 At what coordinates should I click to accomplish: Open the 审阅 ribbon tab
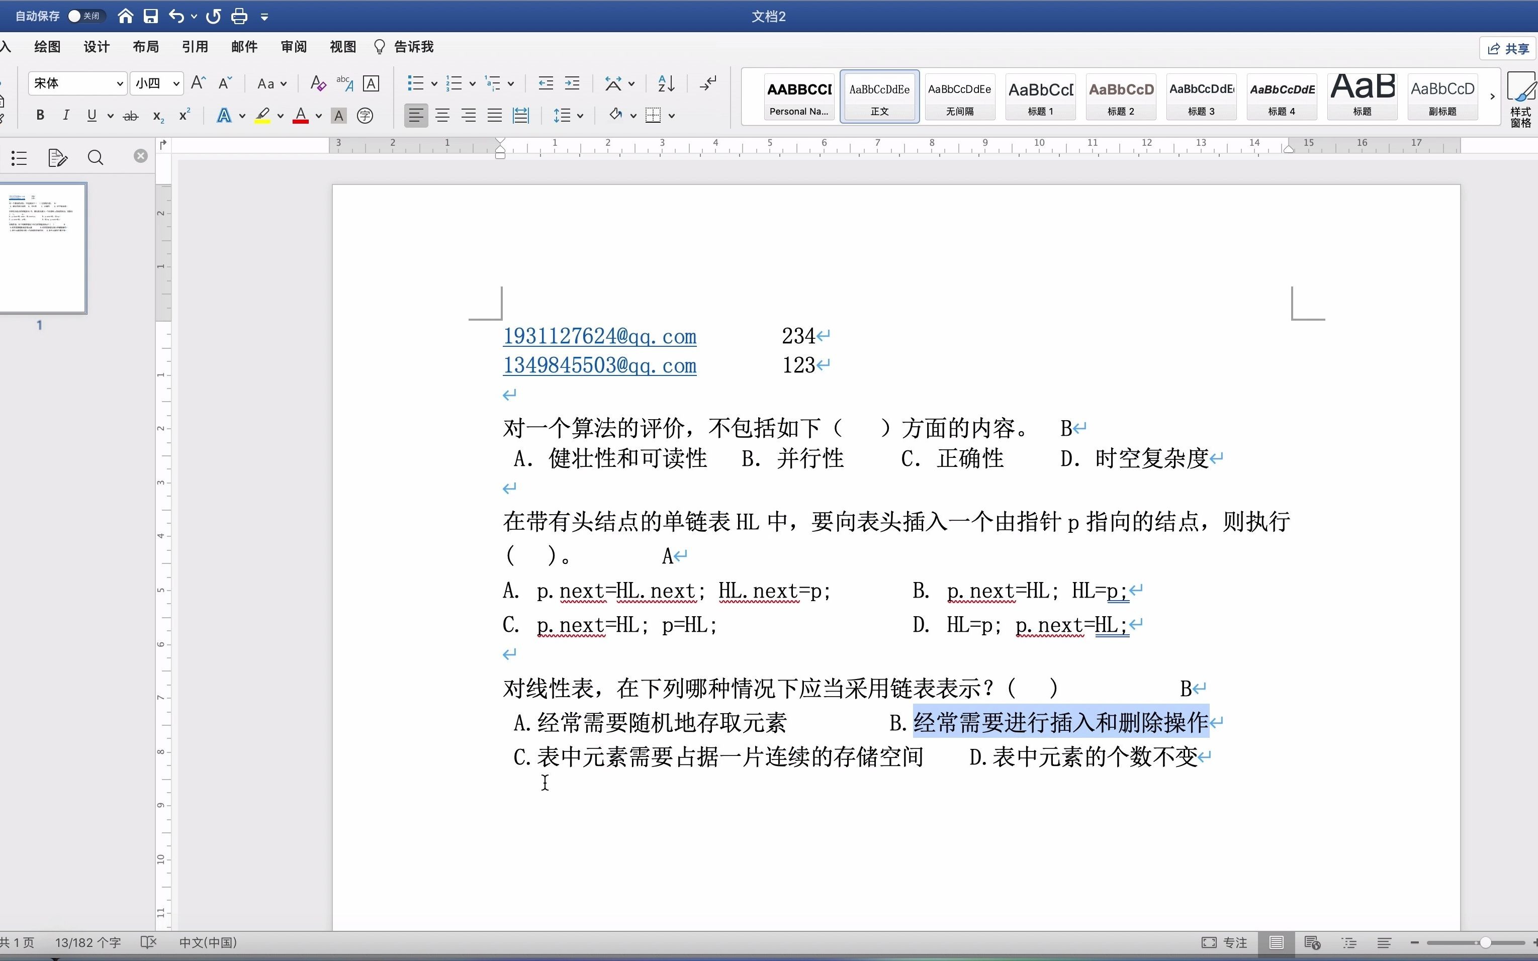[x=294, y=46]
